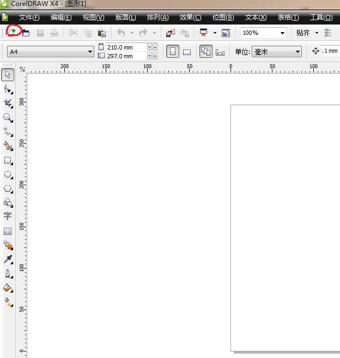
Task: Switch page to portrait orientation
Action: tap(172, 52)
